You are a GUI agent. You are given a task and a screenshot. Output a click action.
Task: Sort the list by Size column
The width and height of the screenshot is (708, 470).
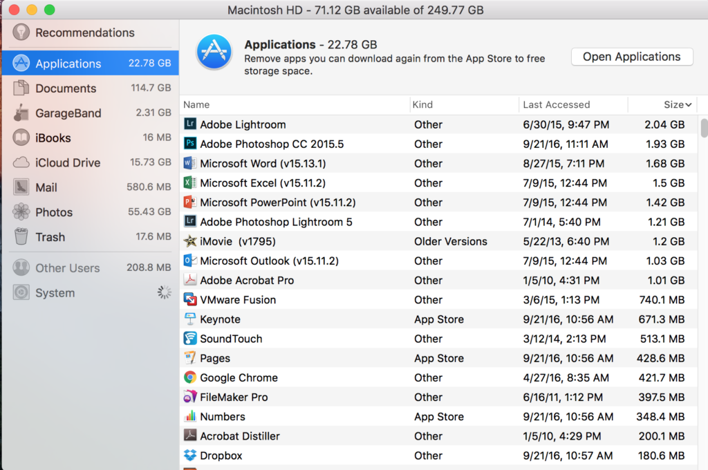coord(678,105)
